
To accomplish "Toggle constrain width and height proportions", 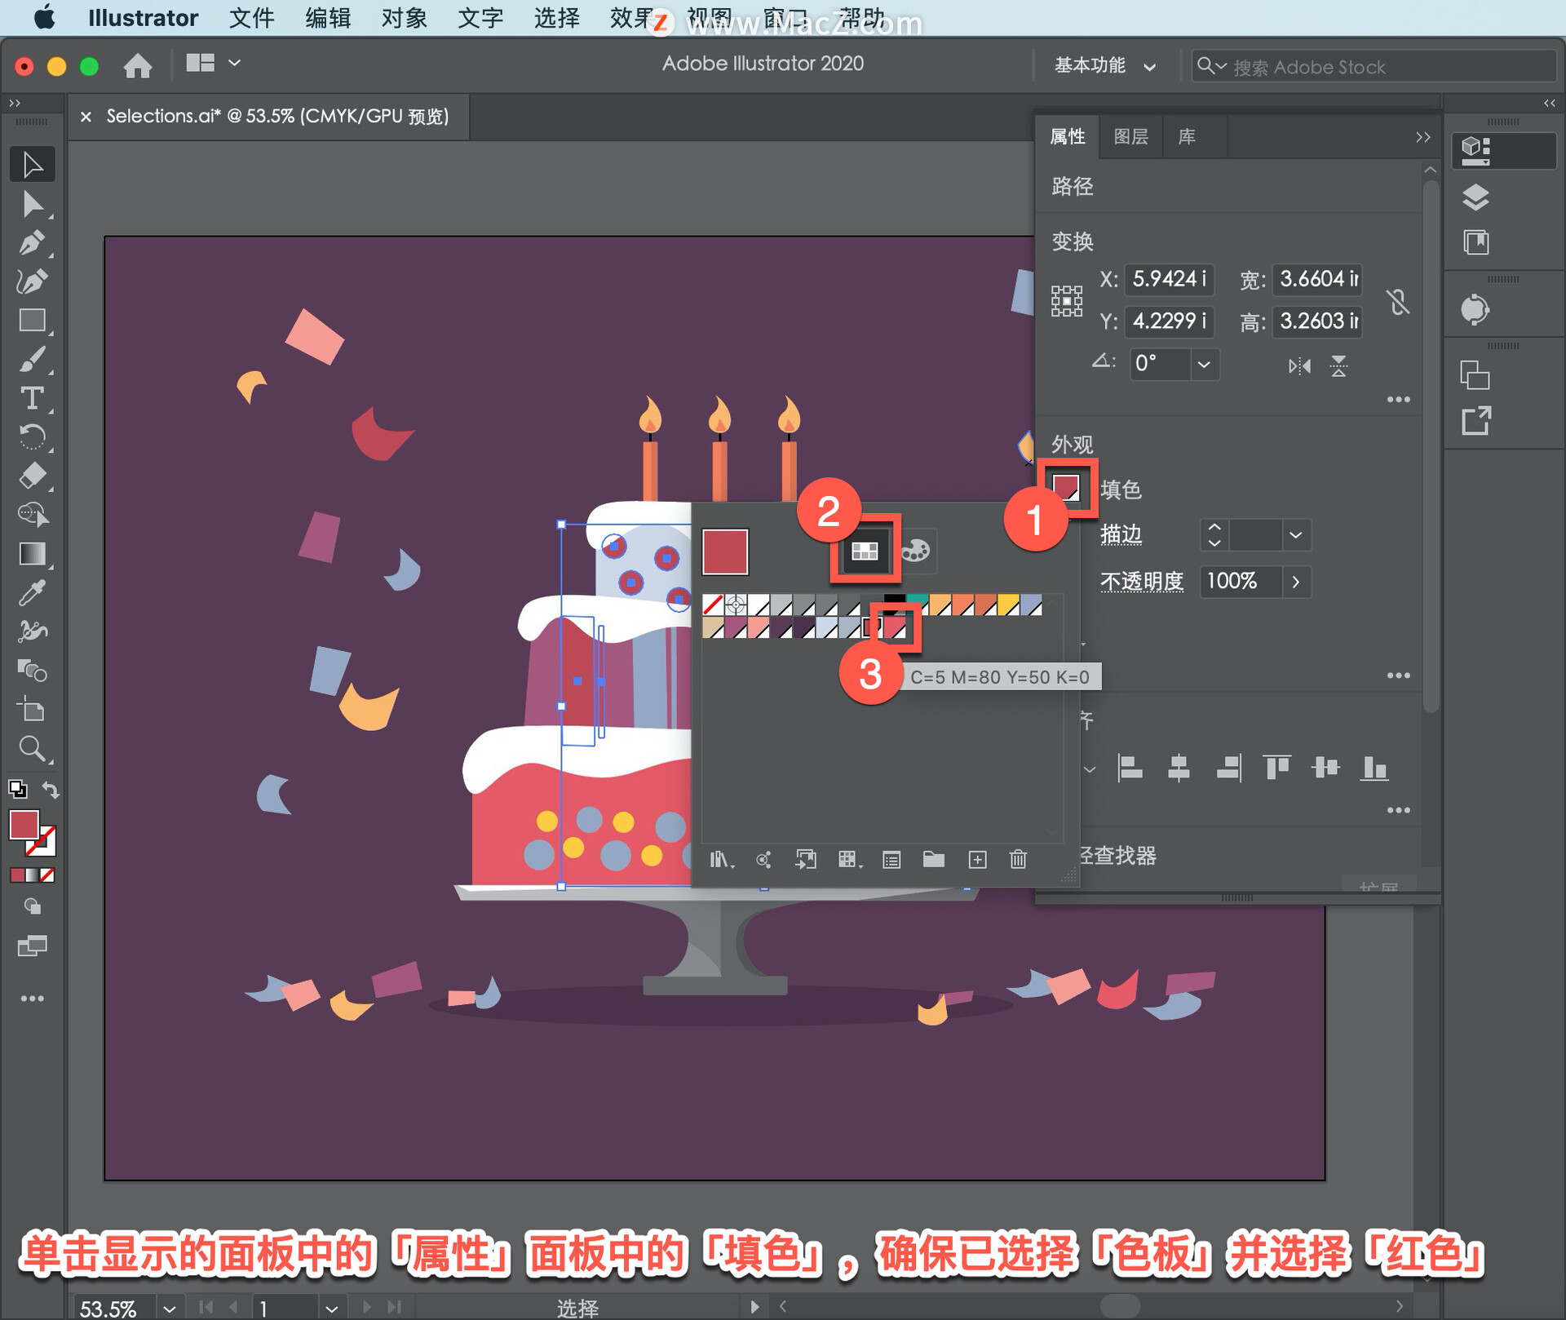I will 1398,302.
